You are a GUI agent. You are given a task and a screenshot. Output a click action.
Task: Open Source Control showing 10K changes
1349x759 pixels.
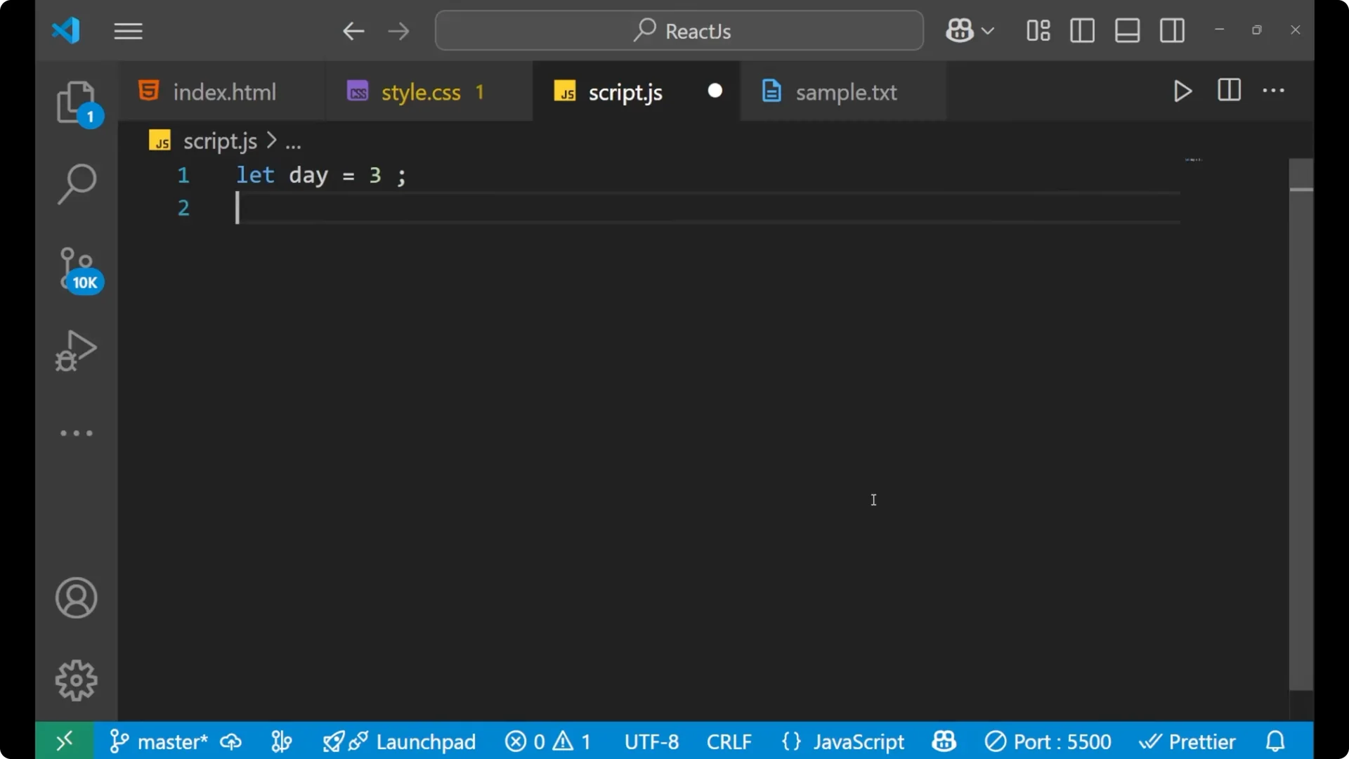pyautogui.click(x=77, y=269)
